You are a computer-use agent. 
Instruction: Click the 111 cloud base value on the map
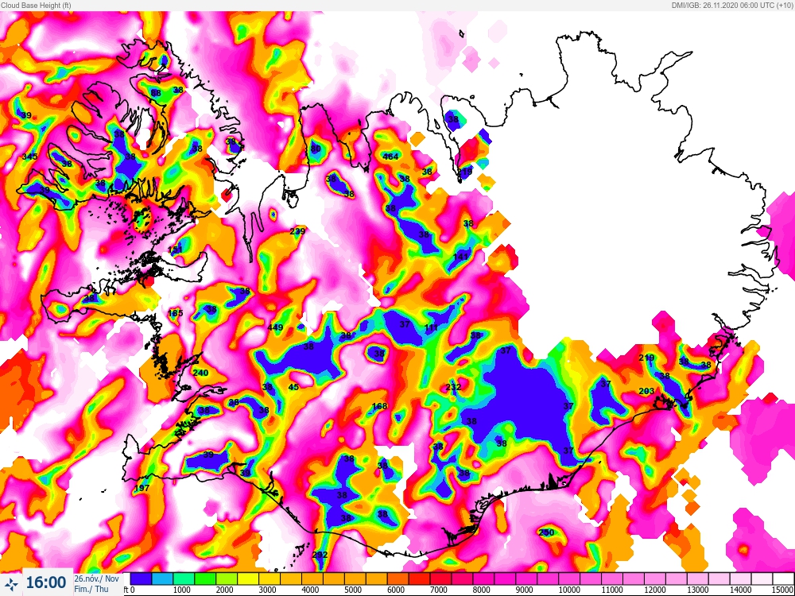tap(431, 328)
